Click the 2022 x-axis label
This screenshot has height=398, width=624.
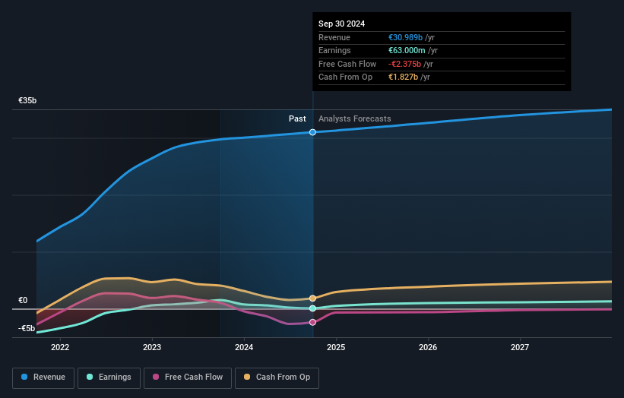pyautogui.click(x=60, y=347)
